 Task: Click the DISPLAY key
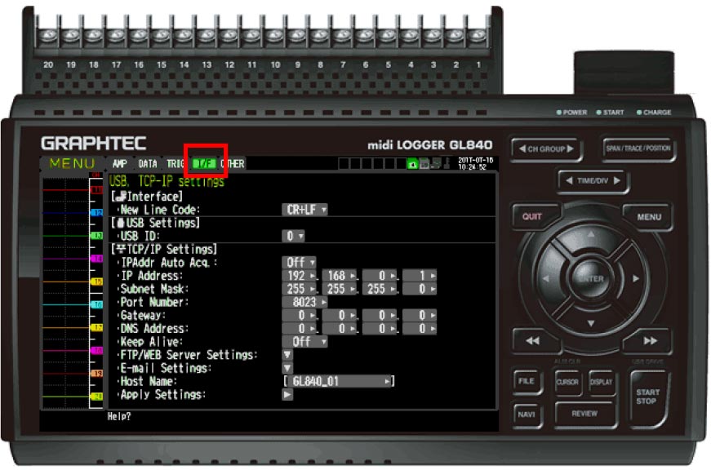602,382
